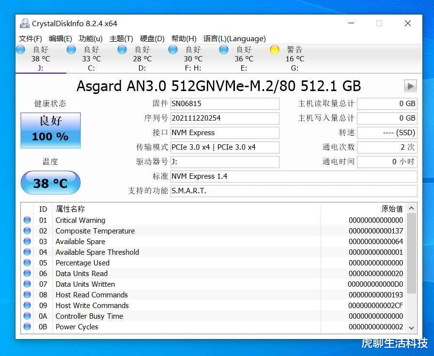Open the 文件(F) menu
The image size is (434, 356).
coord(31,39)
